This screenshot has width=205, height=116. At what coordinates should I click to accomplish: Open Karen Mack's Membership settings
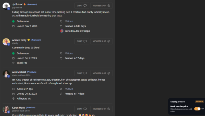point(101,109)
